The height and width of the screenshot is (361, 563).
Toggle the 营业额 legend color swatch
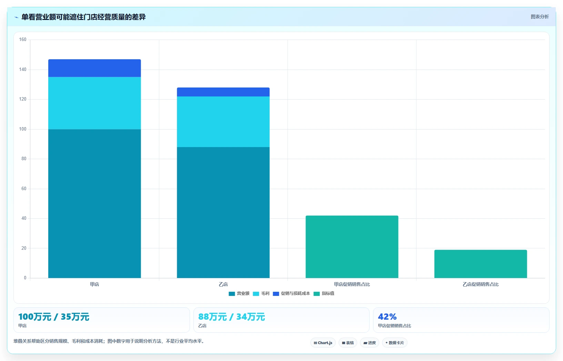[232, 294]
